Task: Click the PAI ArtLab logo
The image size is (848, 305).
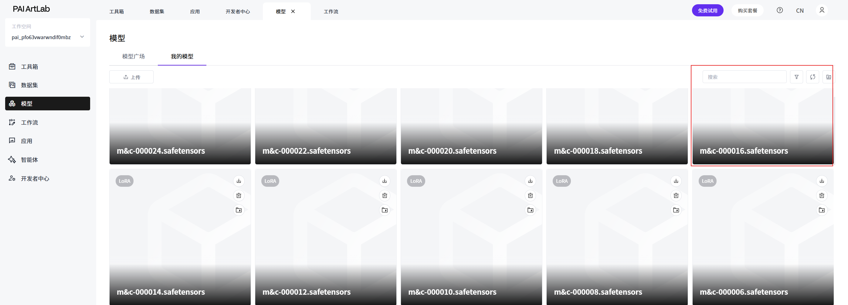Action: point(31,9)
